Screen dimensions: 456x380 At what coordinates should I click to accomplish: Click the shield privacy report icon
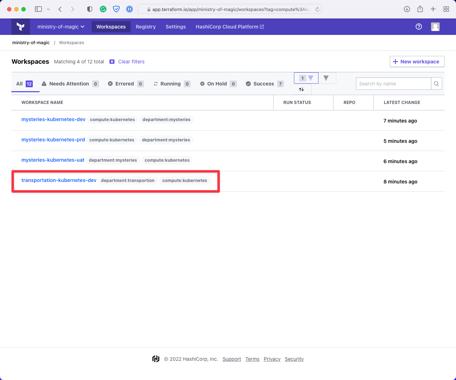tap(90, 9)
